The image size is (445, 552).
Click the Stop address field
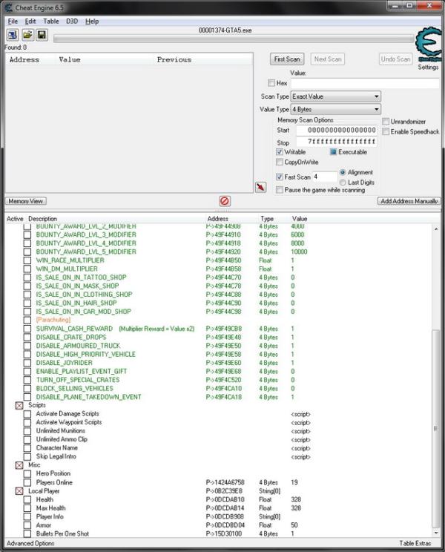(336, 142)
